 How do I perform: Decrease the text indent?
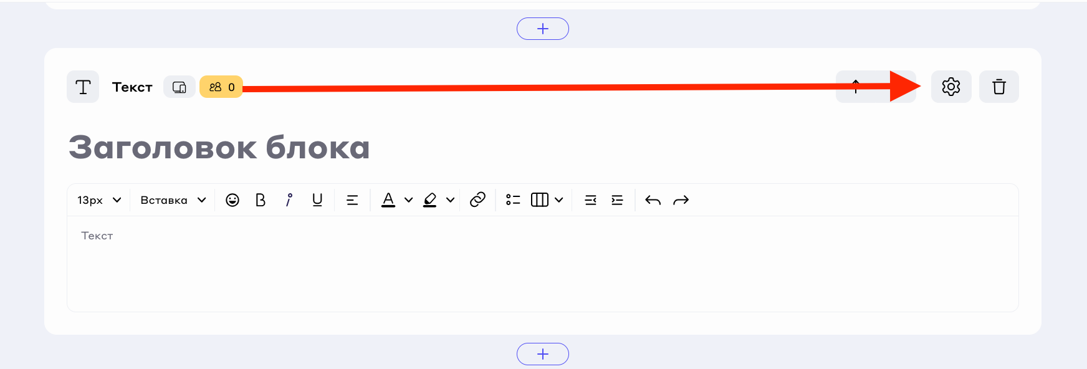(x=590, y=200)
